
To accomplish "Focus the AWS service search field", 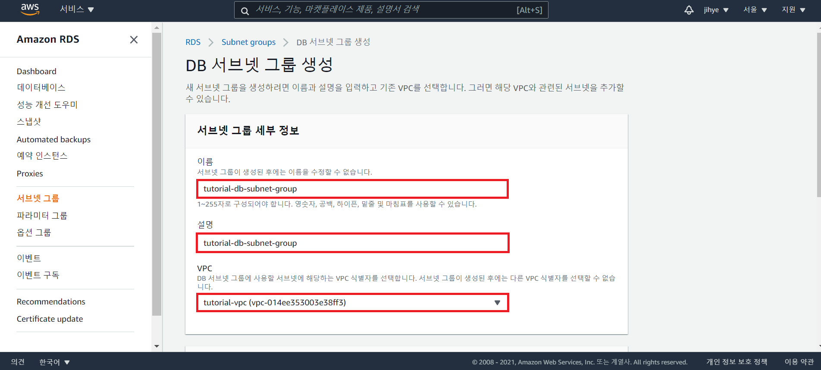I will (391, 10).
